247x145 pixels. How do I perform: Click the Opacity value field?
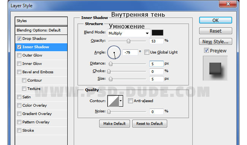[x=157, y=41]
